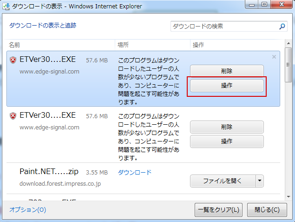The height and width of the screenshot is (222, 295).
Task: Click 閉じる(C) button
Action: 267,210
